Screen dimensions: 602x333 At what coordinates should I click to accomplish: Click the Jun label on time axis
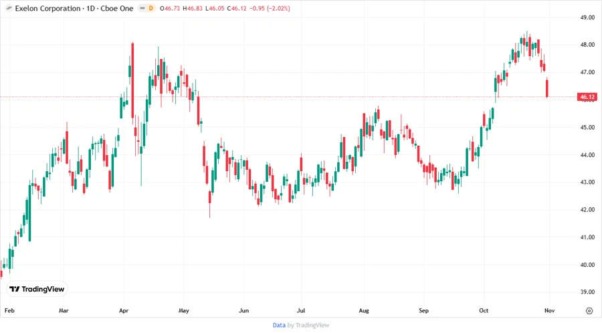pos(243,310)
